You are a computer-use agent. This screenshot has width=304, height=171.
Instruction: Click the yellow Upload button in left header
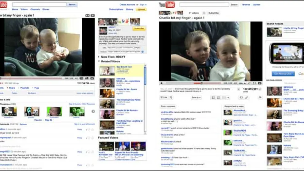coord(141,10)
